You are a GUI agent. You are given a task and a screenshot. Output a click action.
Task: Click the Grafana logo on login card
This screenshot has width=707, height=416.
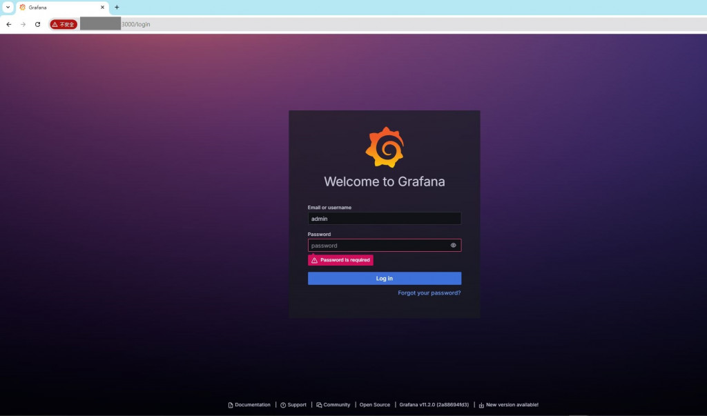tap(385, 147)
